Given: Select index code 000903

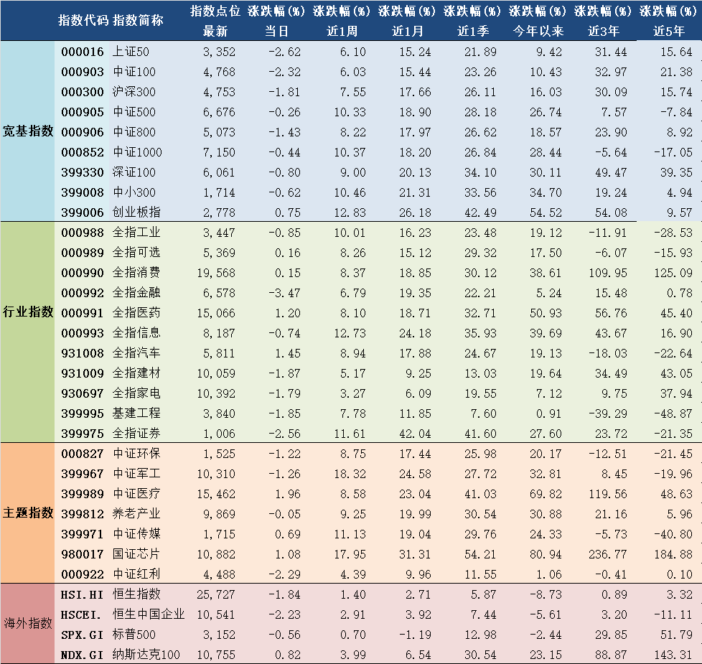Looking at the screenshot, I should (x=83, y=72).
